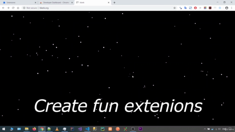Select the Chrome taskbar icon

(42, 129)
